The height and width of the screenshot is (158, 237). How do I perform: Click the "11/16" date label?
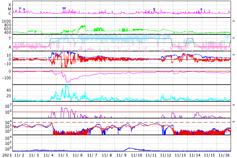click(x=224, y=155)
